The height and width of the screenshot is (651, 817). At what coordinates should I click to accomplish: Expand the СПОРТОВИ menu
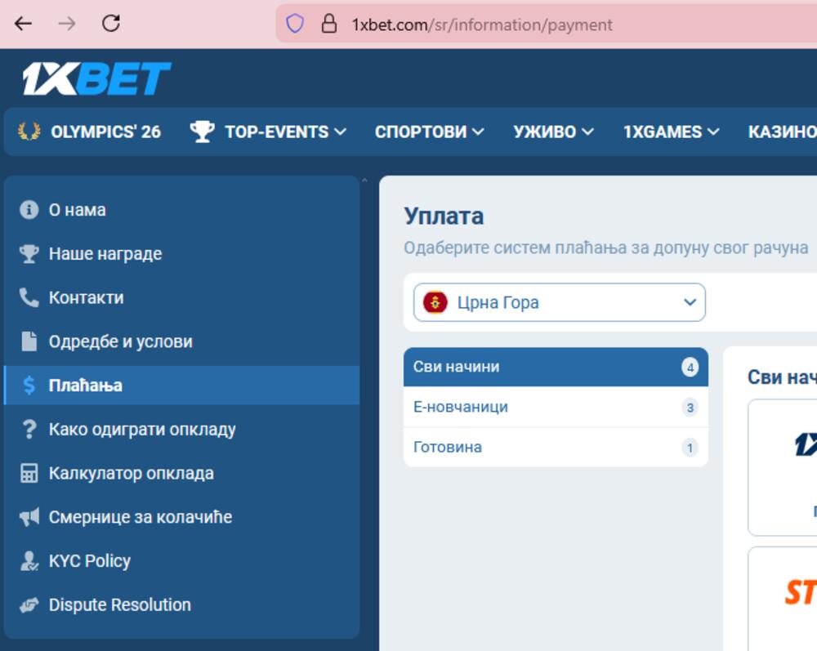point(429,132)
